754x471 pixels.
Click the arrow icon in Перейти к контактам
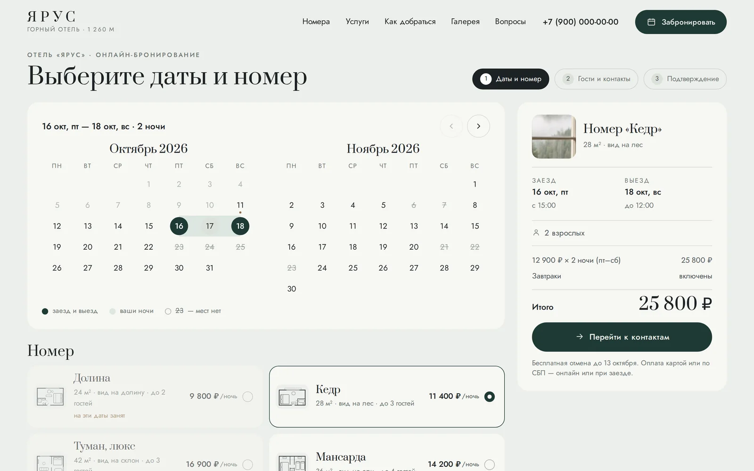(580, 337)
